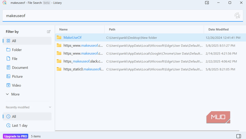Maximize the Listary window
Image resolution: width=246 pixels, height=139 pixels.
tap(230, 3)
